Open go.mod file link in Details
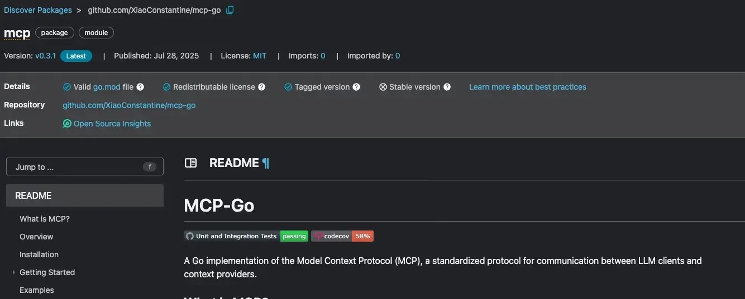The image size is (745, 299). point(107,87)
